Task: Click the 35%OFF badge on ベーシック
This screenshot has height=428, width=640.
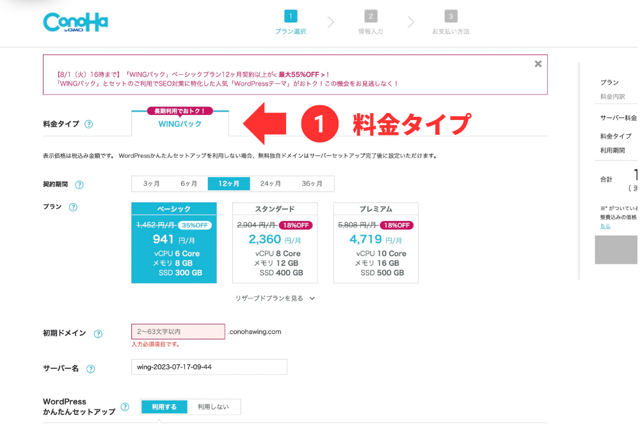Action: pos(195,225)
